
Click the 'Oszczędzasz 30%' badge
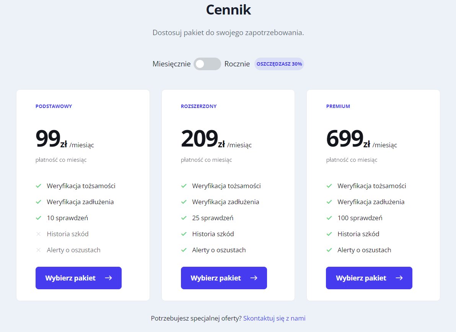tap(279, 64)
